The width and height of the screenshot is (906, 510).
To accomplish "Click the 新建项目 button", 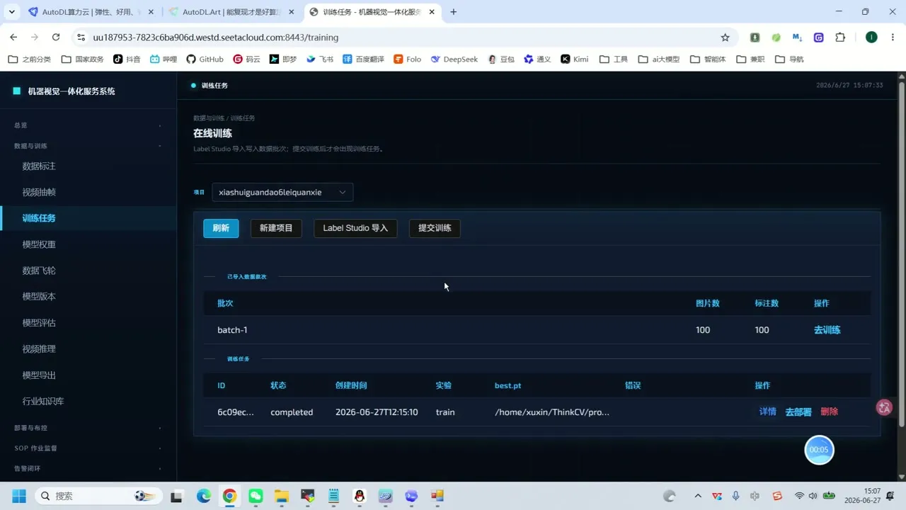I will pos(276,228).
